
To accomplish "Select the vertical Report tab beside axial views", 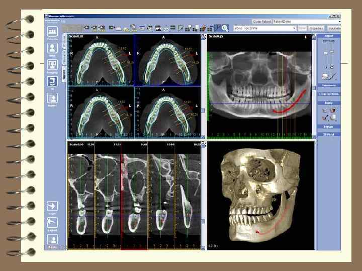I will coord(64,75).
